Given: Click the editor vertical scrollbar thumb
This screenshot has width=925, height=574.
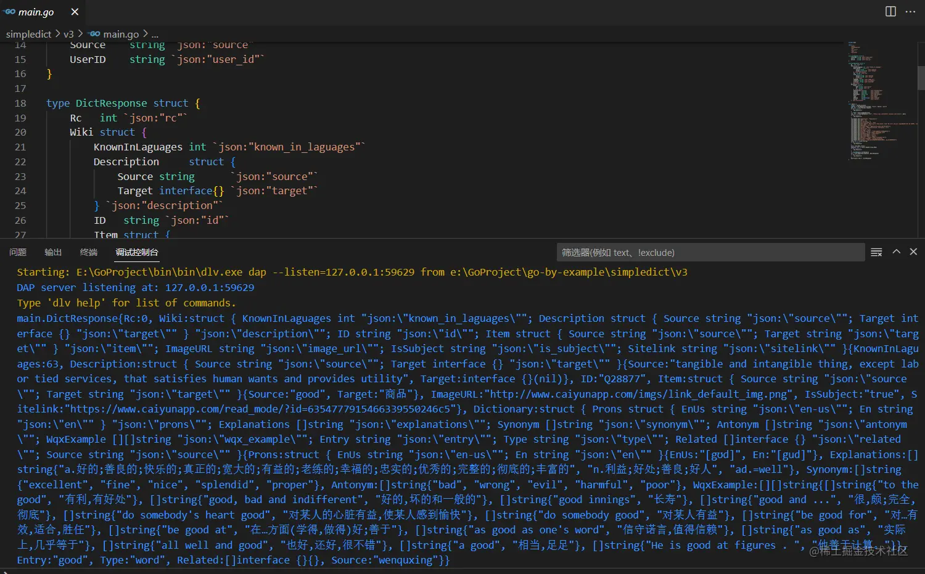Looking at the screenshot, I should 921,78.
